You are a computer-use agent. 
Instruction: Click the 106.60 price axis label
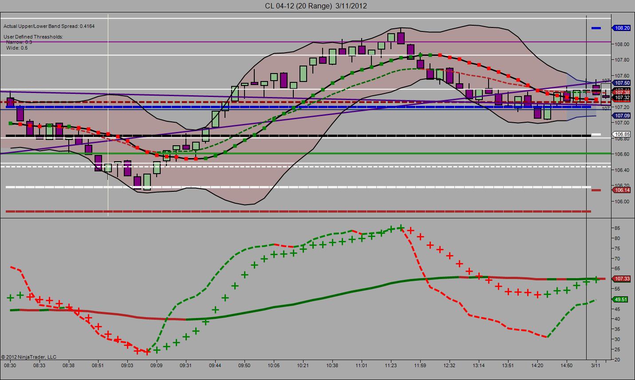point(622,154)
